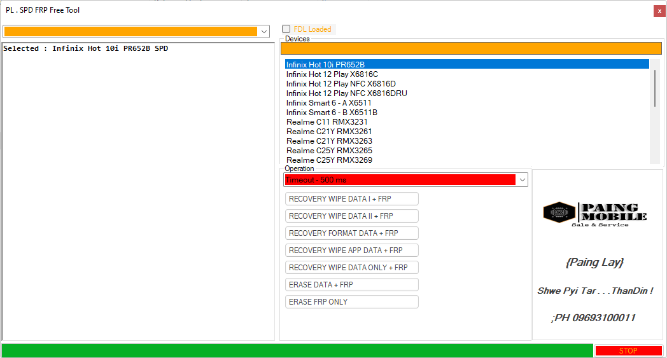Click ERASE DATA + FRP button

tap(352, 284)
